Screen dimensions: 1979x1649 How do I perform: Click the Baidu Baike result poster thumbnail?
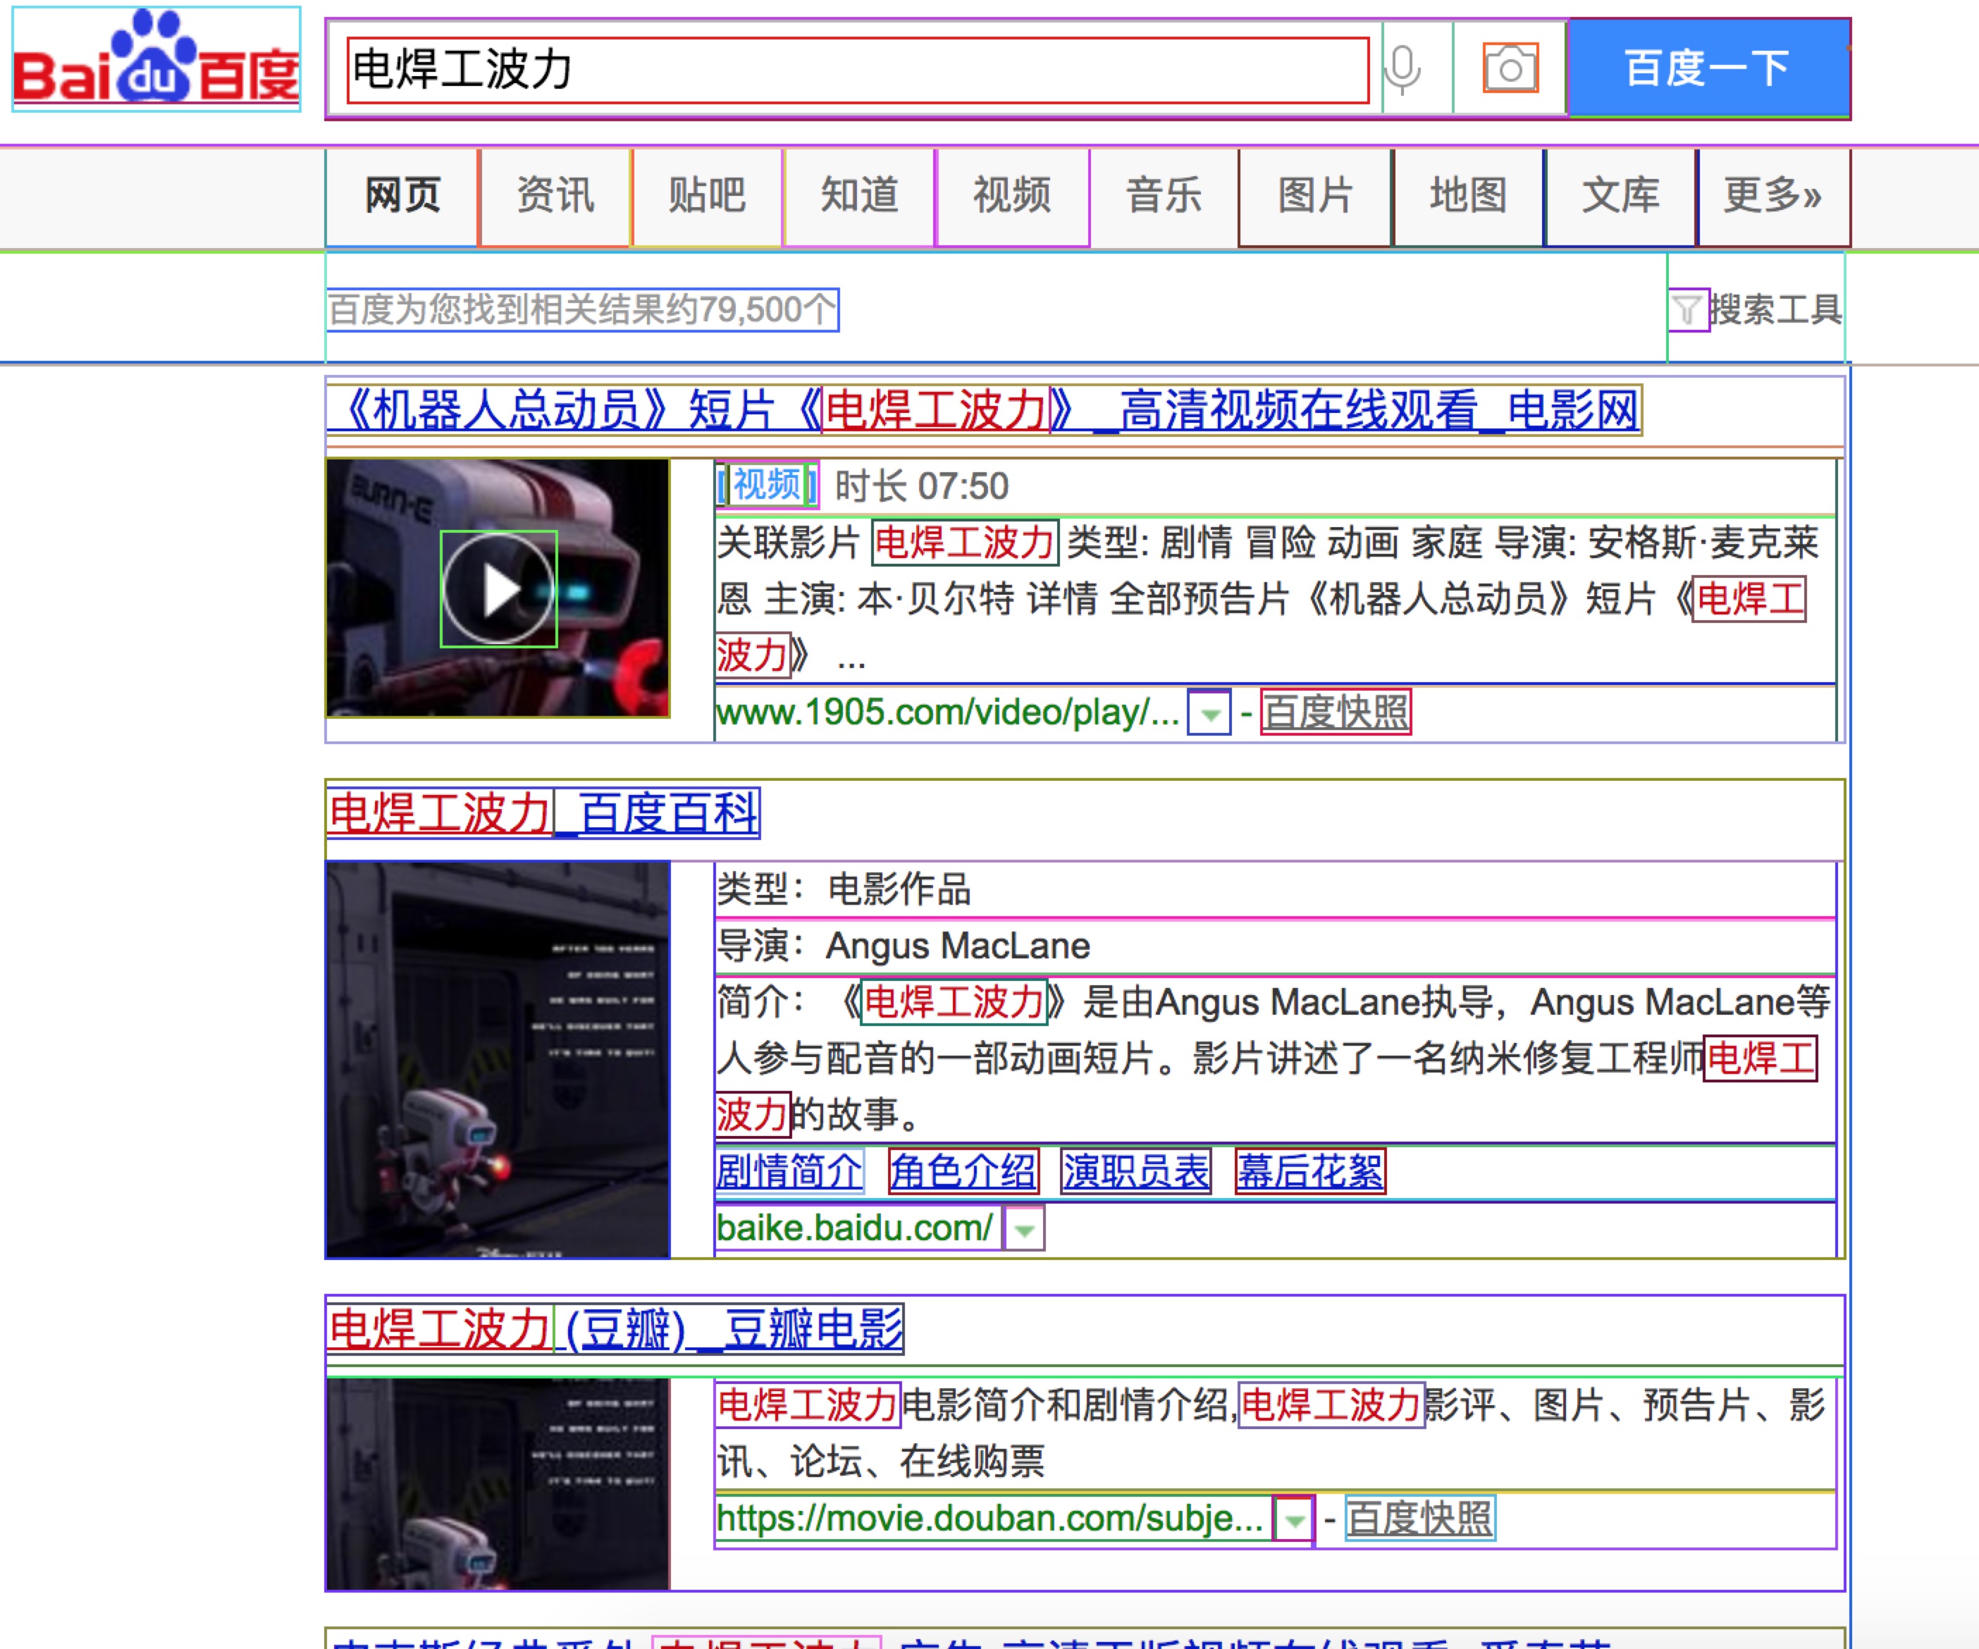[x=498, y=1059]
